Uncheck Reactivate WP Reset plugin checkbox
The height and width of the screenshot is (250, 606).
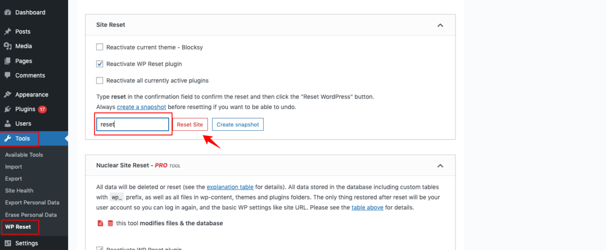[99, 64]
